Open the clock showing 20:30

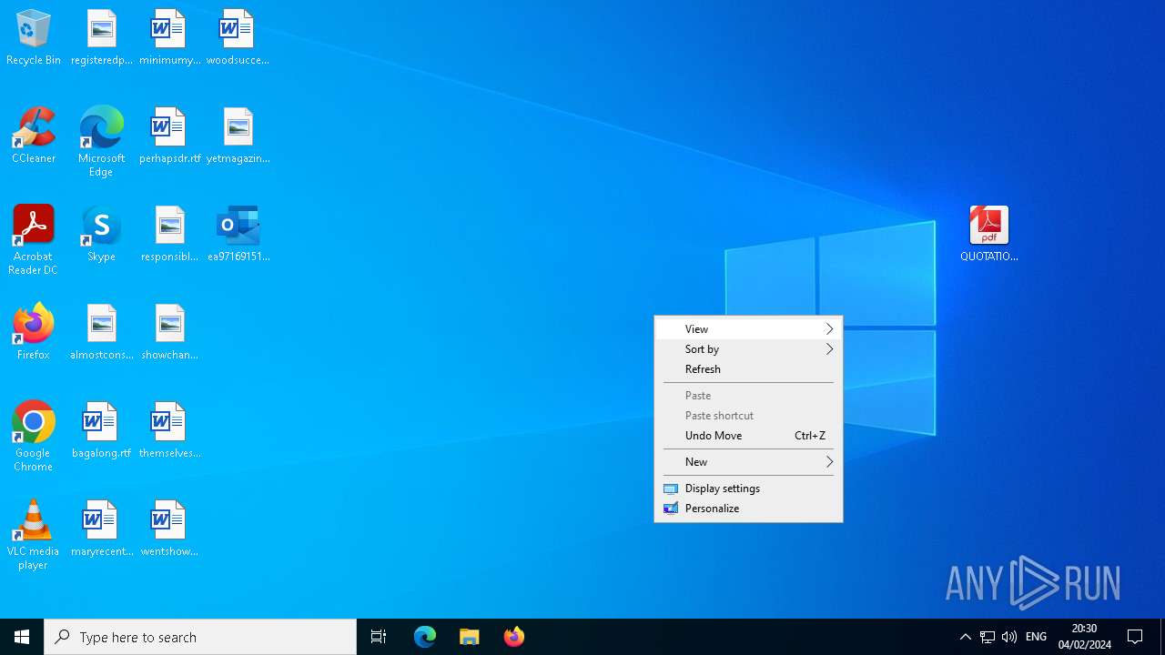click(1084, 637)
